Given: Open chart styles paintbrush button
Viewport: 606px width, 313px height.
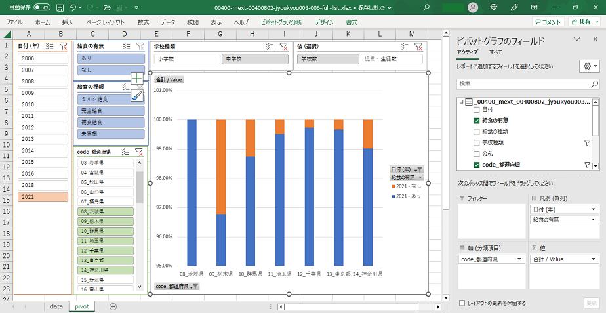Looking at the screenshot, I should (x=136, y=95).
